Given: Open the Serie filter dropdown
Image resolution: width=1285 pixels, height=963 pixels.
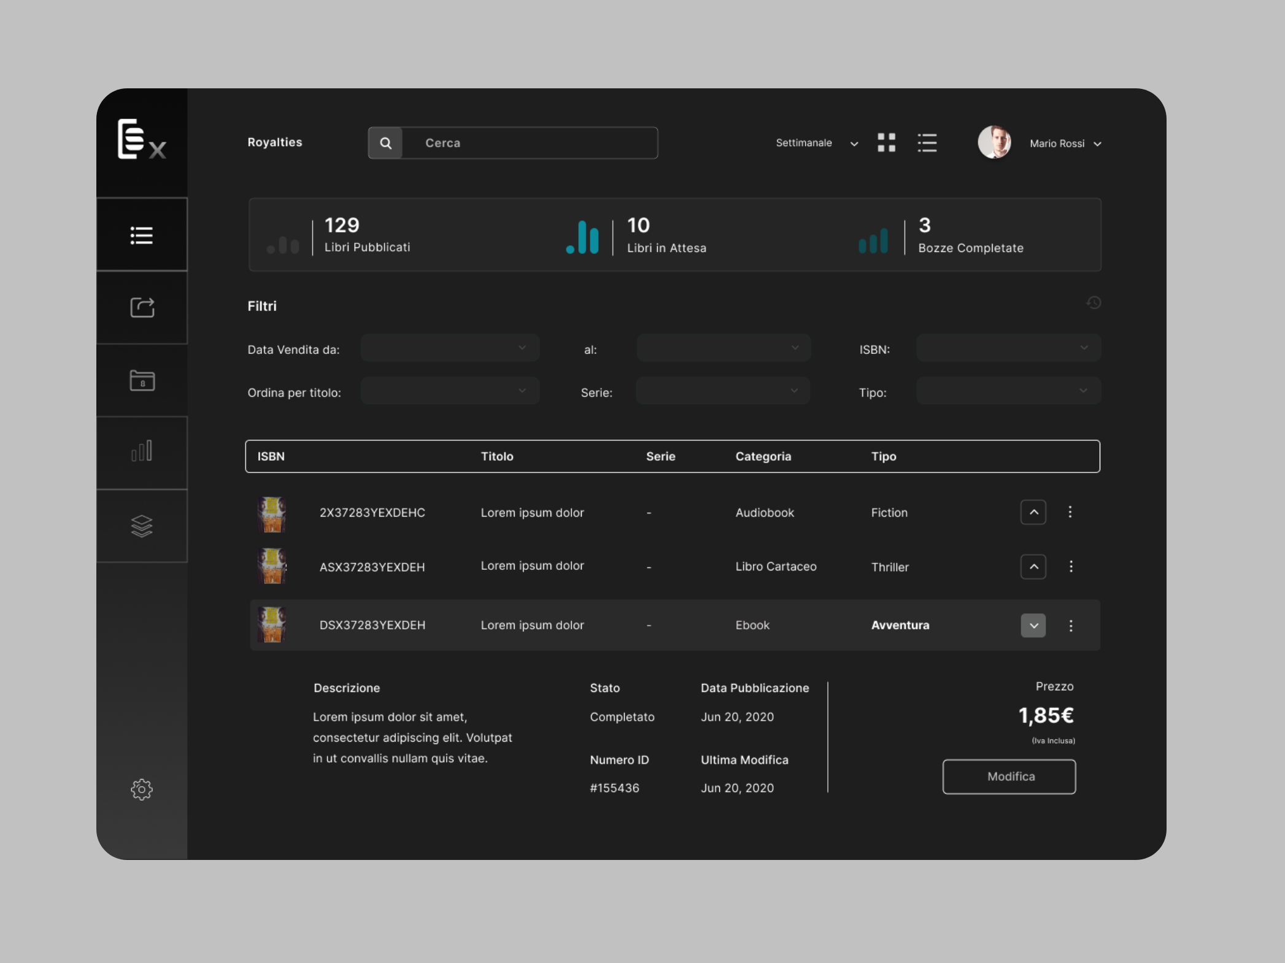Looking at the screenshot, I should tap(724, 391).
